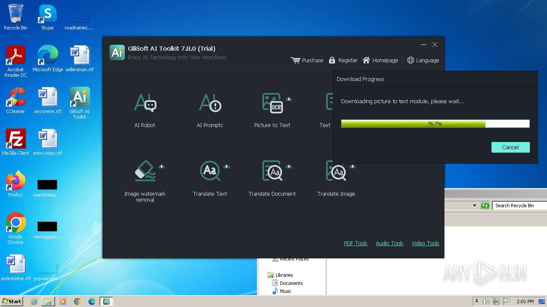
Task: Open Media Player from the taskbar
Action: coord(63,301)
